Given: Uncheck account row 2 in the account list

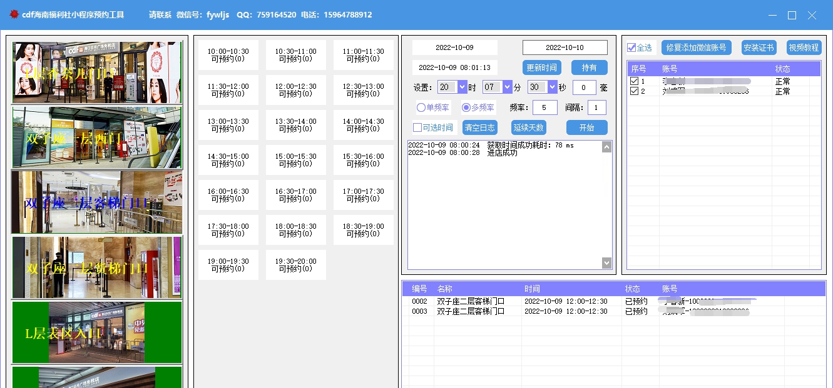Looking at the screenshot, I should [634, 91].
